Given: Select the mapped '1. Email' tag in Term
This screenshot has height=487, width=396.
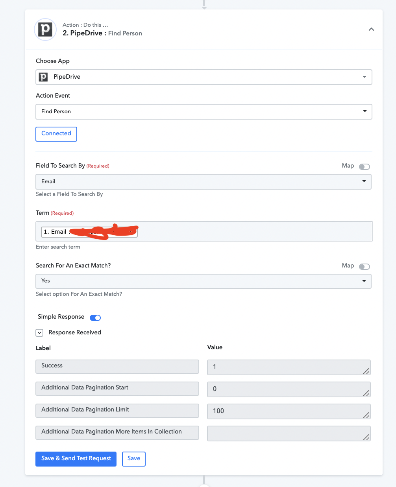Looking at the screenshot, I should [x=89, y=232].
